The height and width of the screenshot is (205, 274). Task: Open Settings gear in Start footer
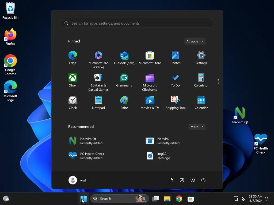pos(193,180)
